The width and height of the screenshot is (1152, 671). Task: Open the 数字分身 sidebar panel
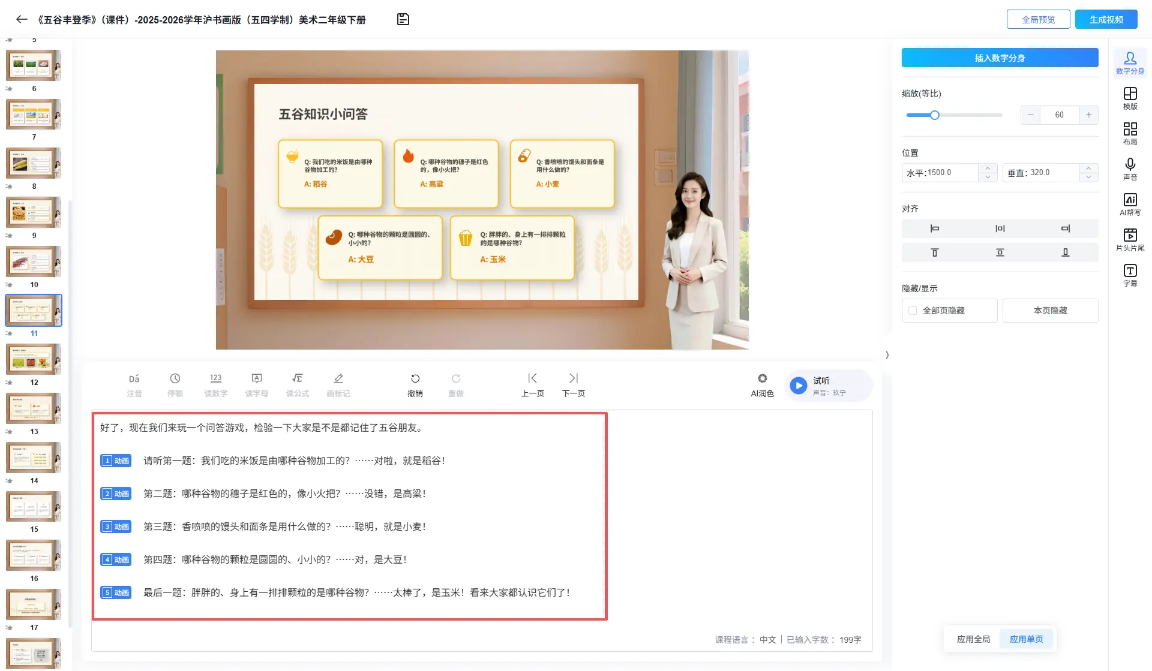[1130, 63]
